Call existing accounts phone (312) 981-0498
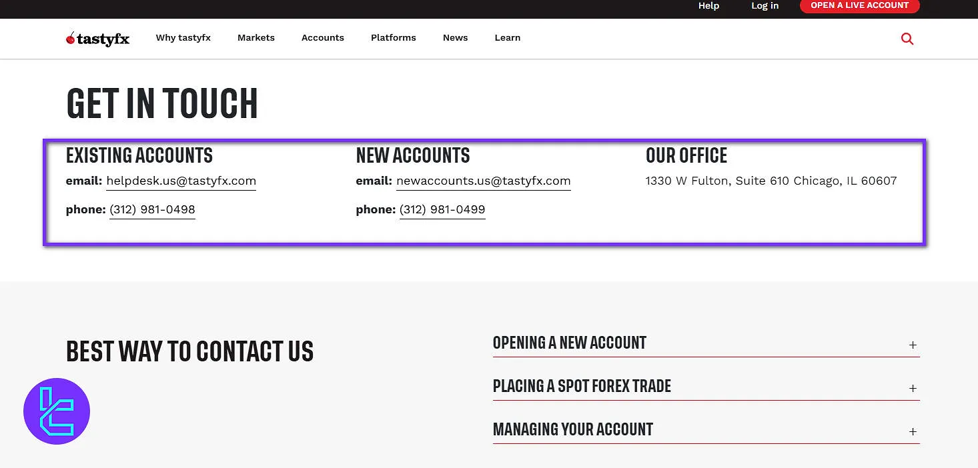The image size is (978, 468). [152, 209]
